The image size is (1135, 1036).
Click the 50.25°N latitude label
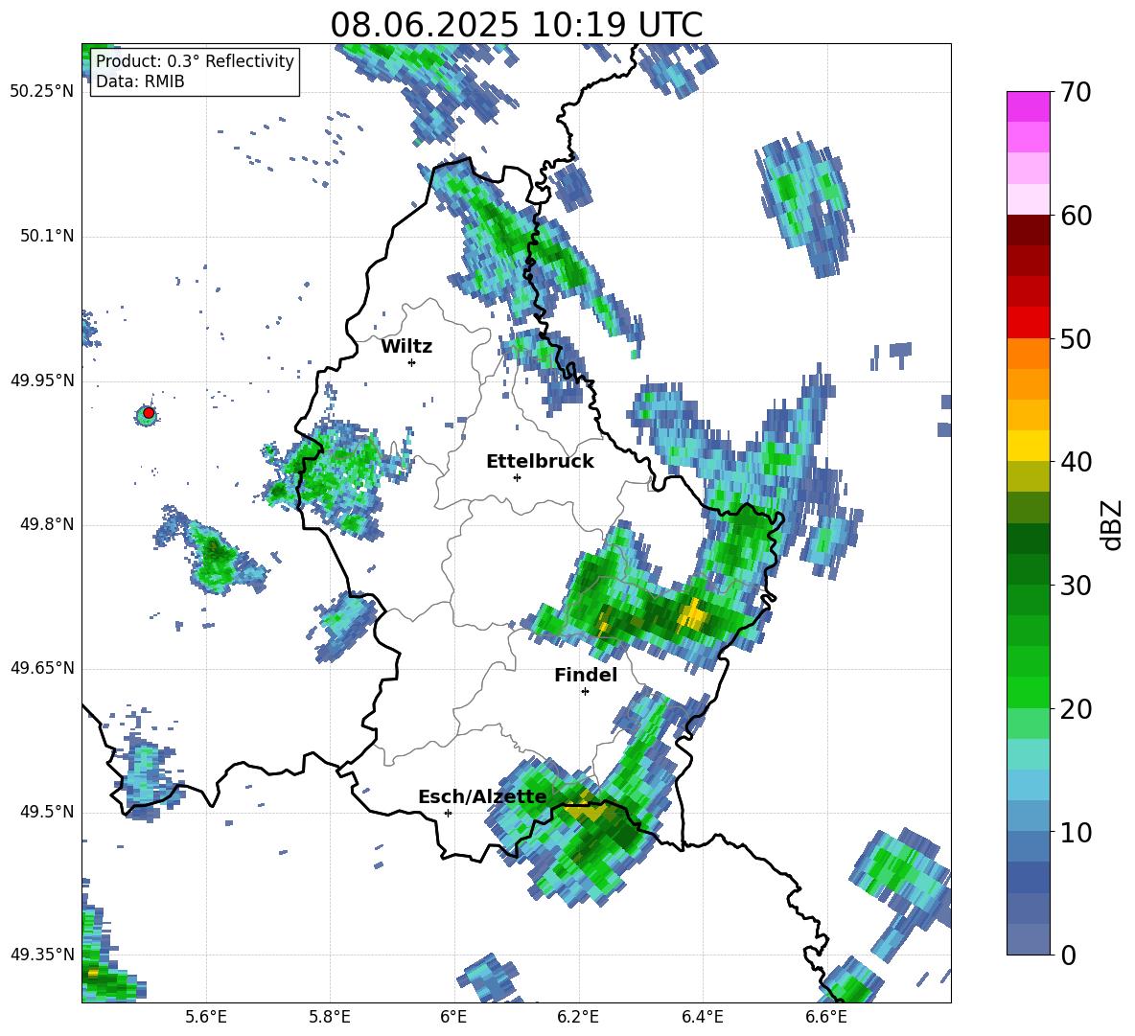tap(42, 92)
